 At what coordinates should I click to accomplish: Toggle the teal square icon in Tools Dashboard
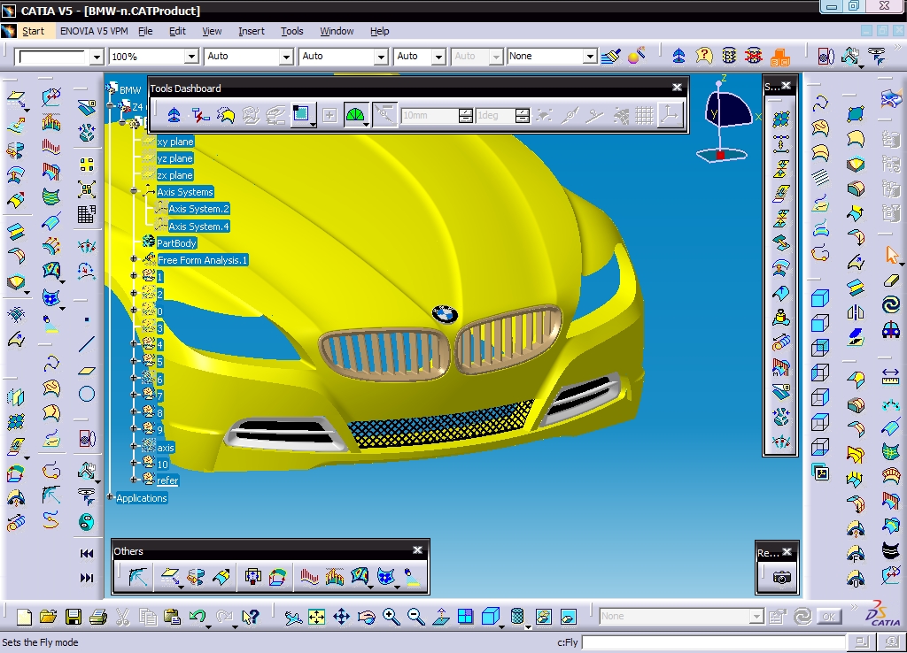301,114
